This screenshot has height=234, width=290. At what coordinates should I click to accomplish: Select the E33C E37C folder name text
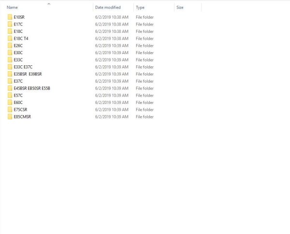pos(23,67)
